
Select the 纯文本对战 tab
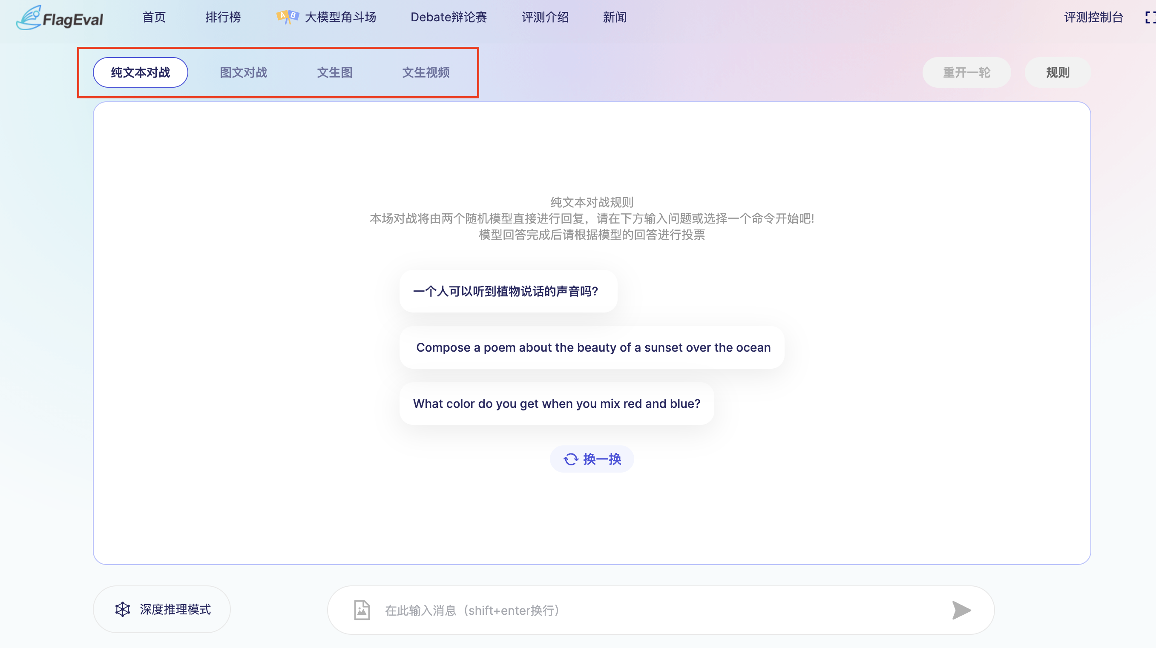(x=140, y=72)
